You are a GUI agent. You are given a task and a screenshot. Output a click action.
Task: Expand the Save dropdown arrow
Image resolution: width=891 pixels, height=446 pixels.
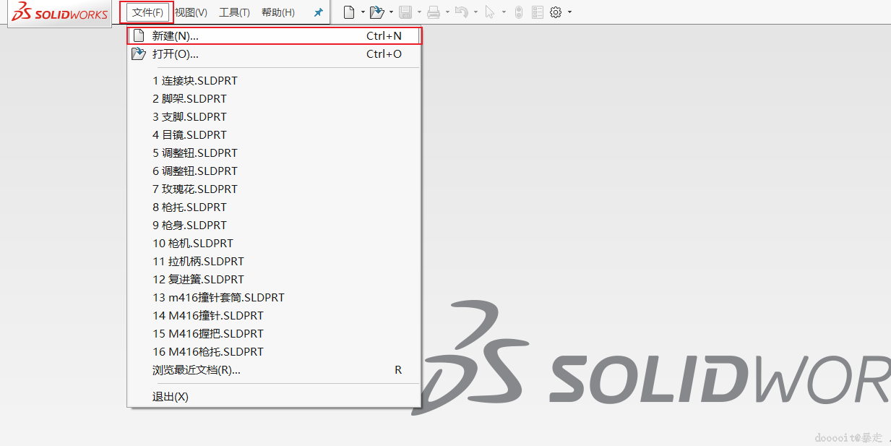[419, 12]
